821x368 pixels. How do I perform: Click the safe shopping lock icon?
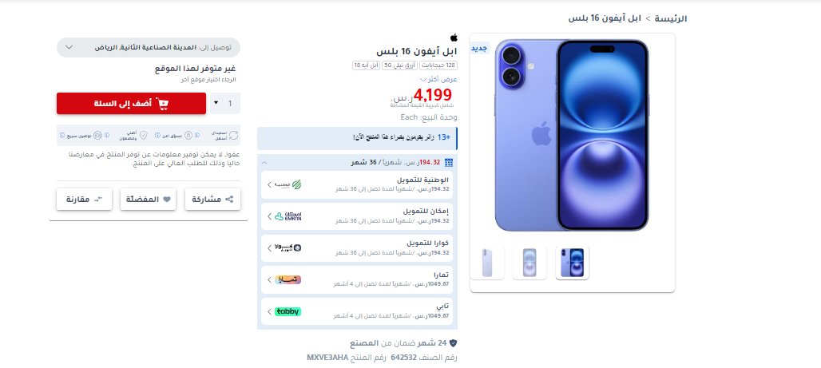pyautogui.click(x=188, y=135)
